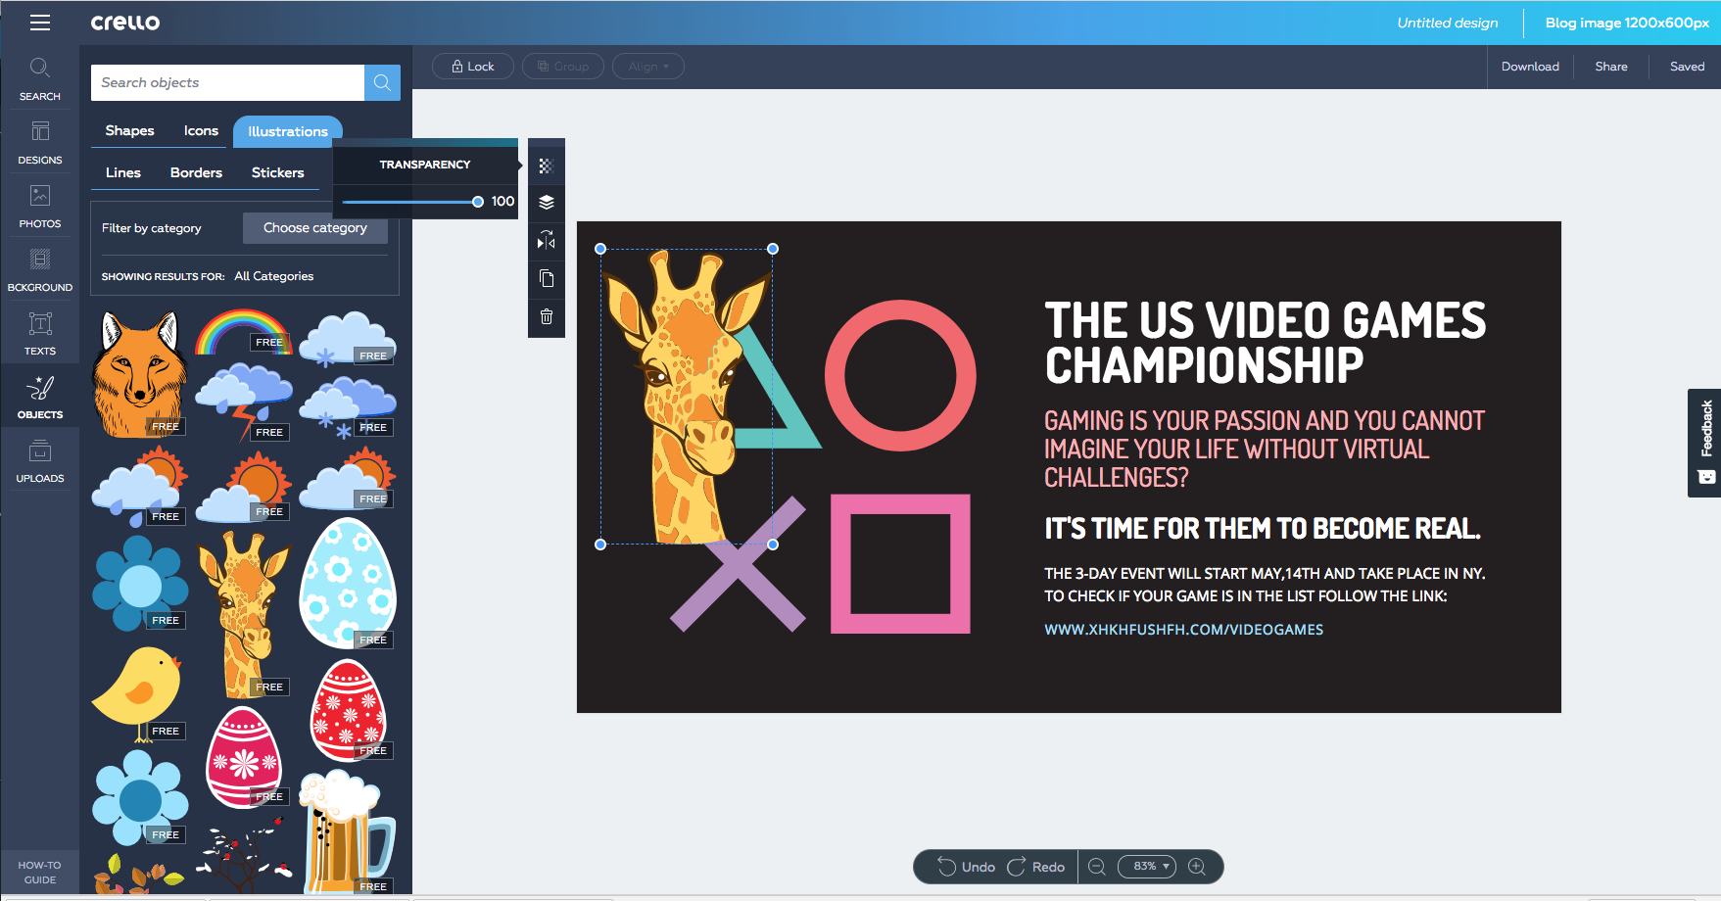Open the Uploads sidebar panel
This screenshot has height=901, width=1721.
40,461
